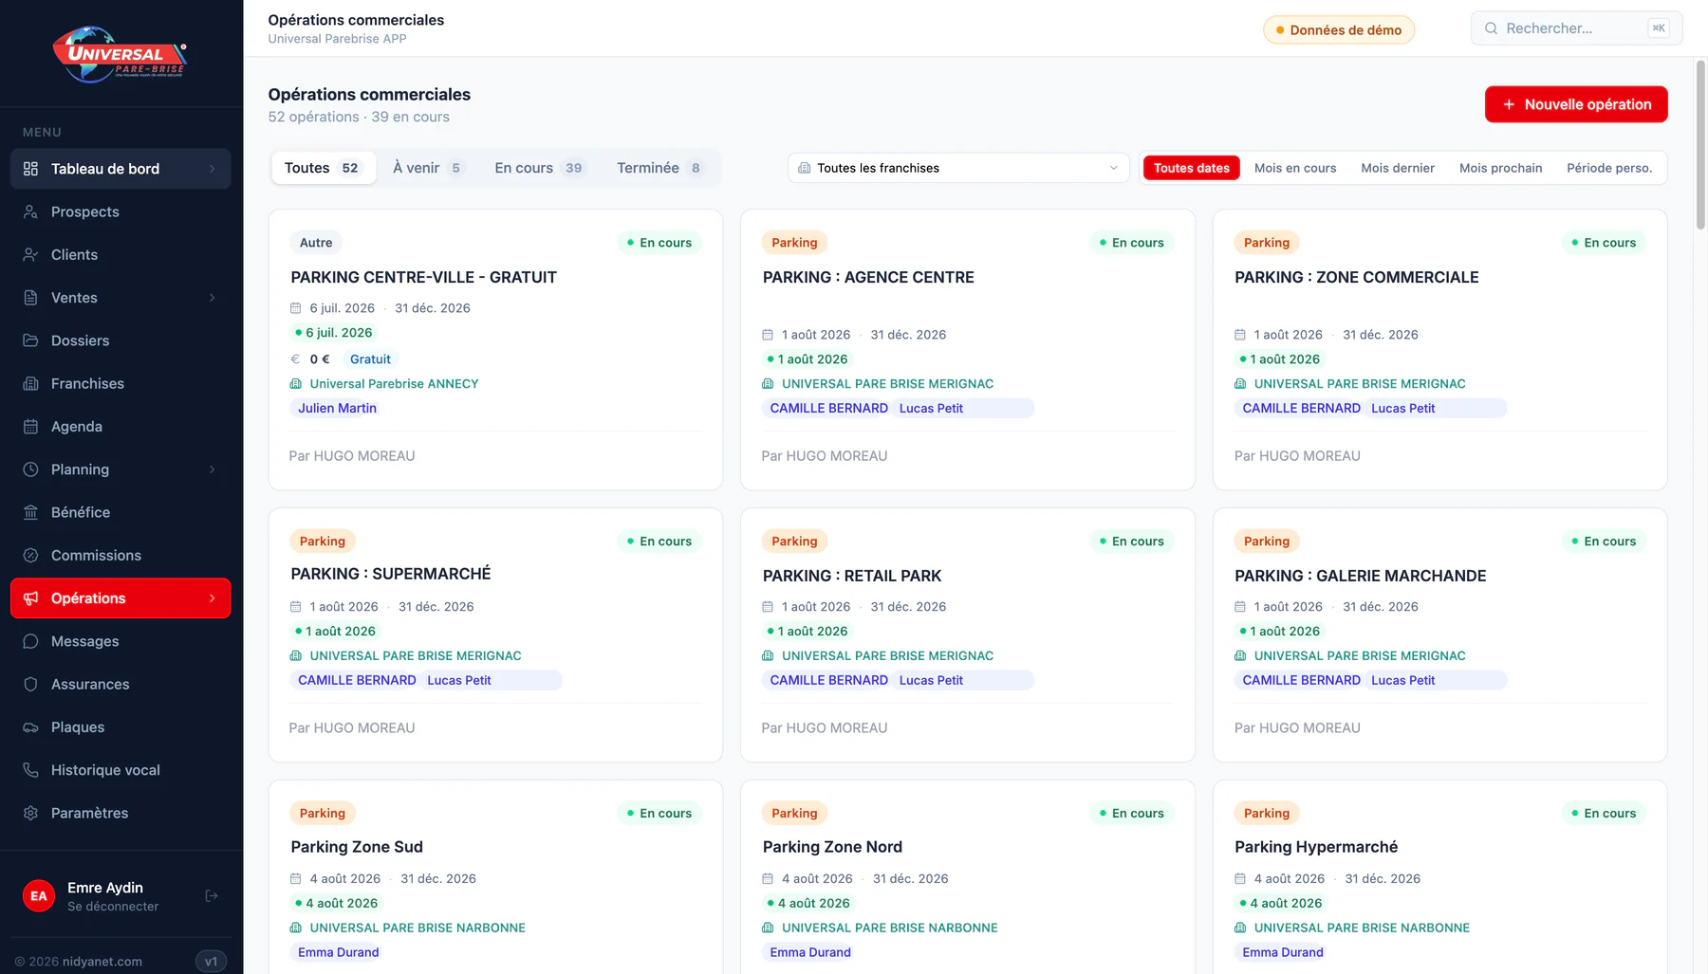The height and width of the screenshot is (974, 1708).
Task: Select the Mois en cours filter
Action: tap(1295, 168)
